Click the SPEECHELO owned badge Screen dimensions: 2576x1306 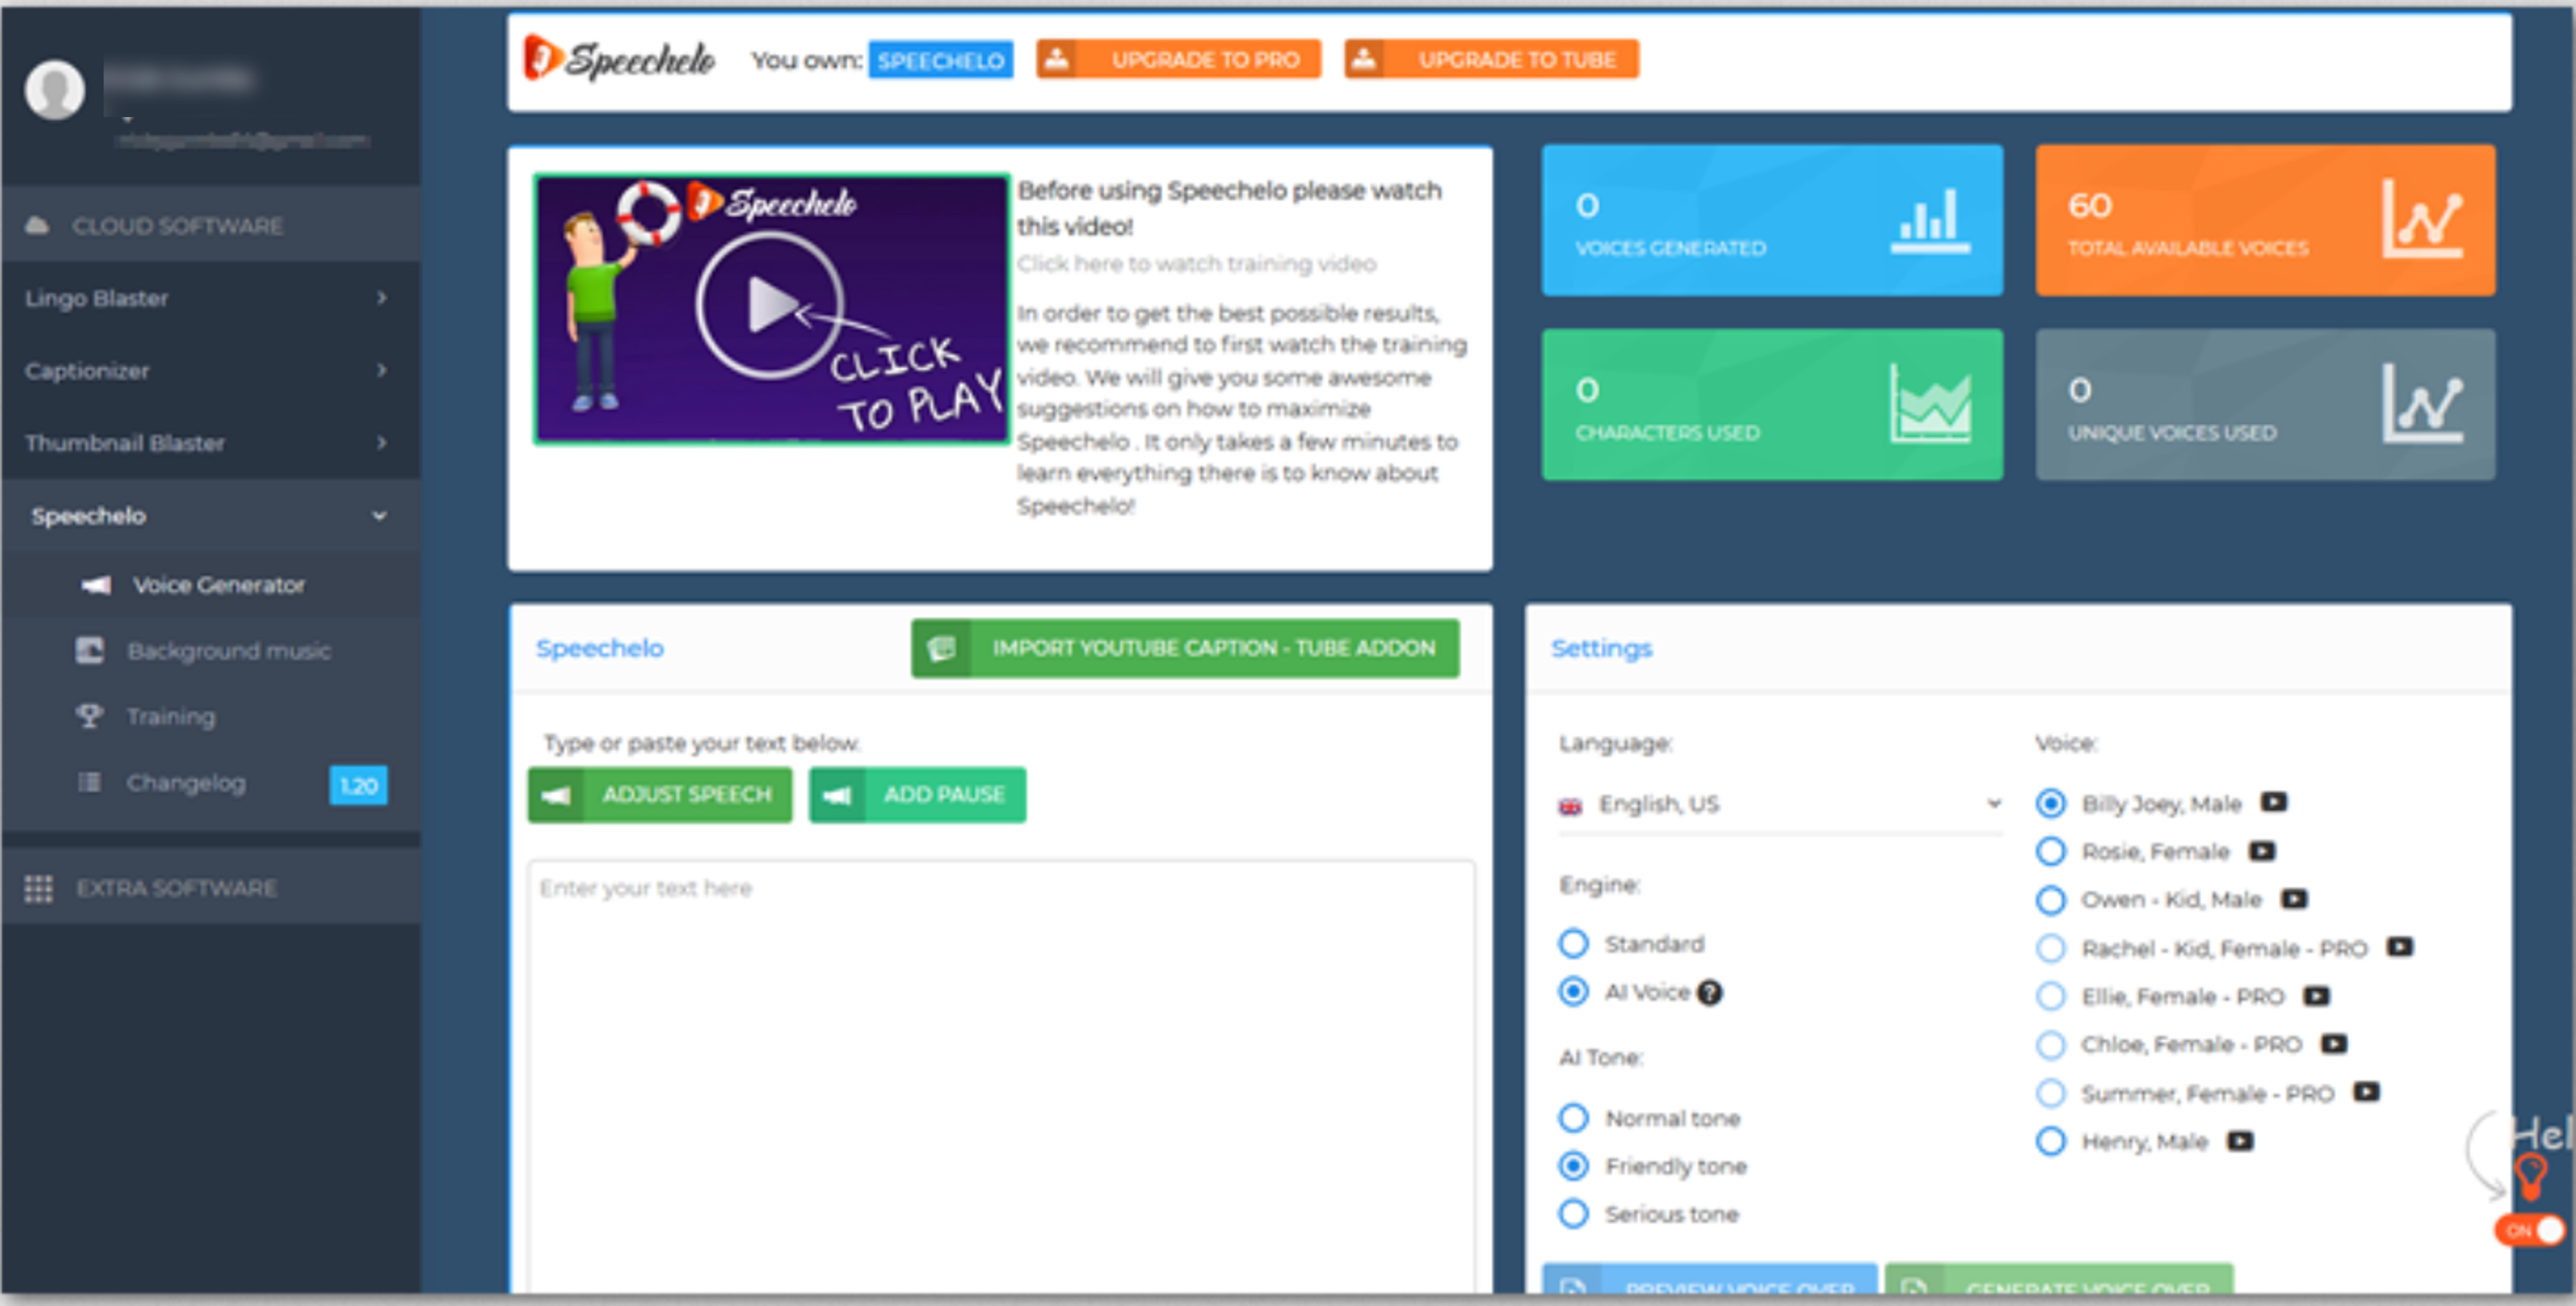941,60
